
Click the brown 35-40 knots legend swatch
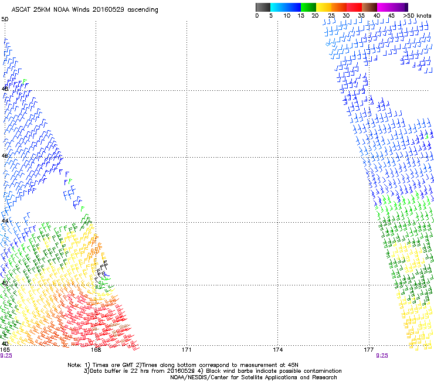click(369, 7)
